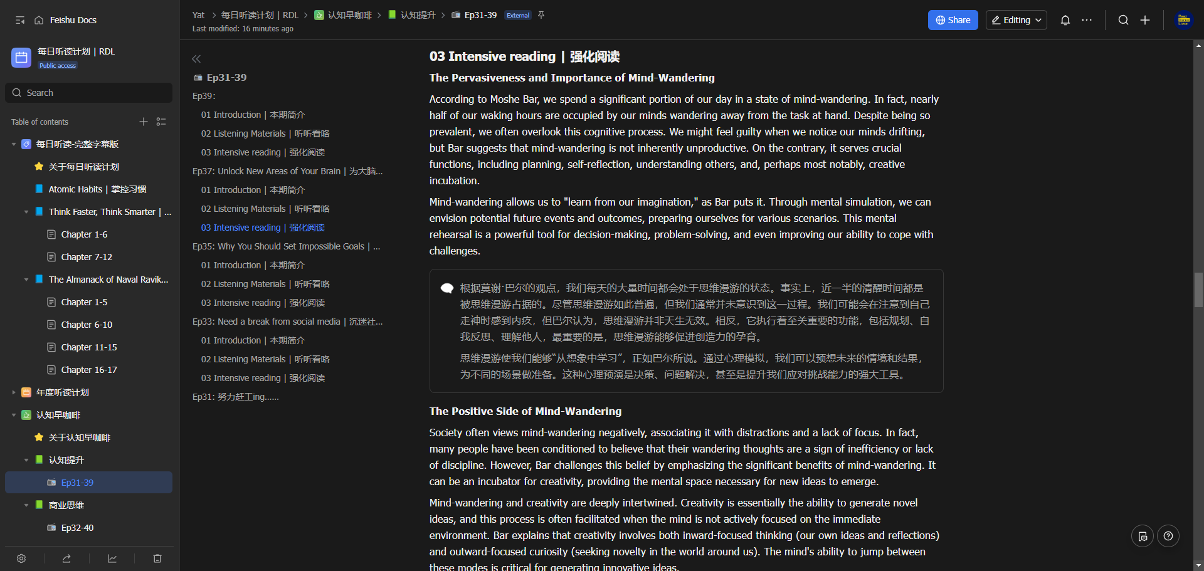This screenshot has width=1204, height=571.
Task: Collapse the document outline panel
Action: (x=196, y=59)
